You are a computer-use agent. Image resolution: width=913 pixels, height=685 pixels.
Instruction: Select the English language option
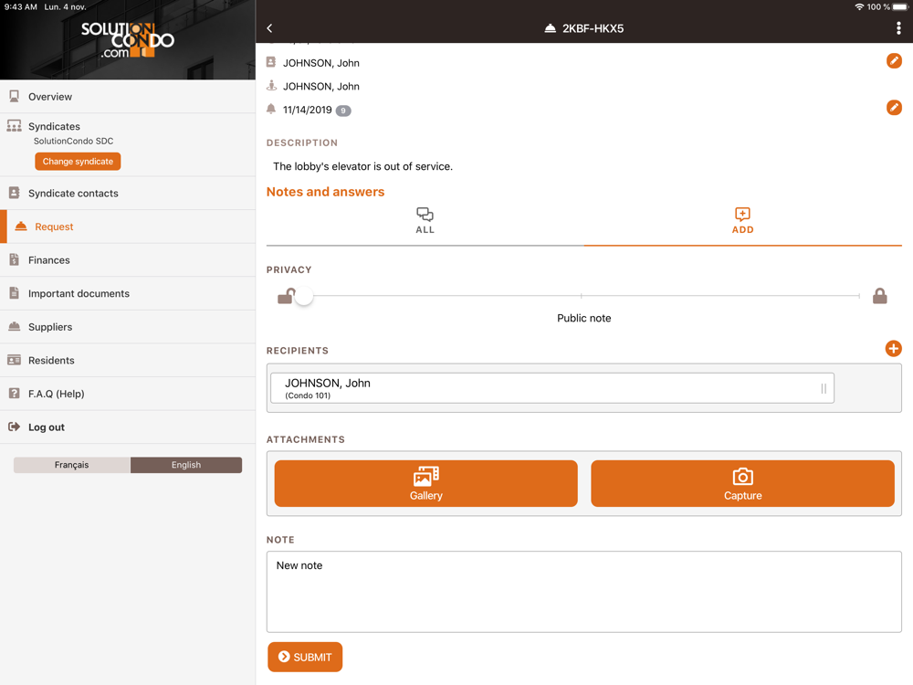point(186,465)
